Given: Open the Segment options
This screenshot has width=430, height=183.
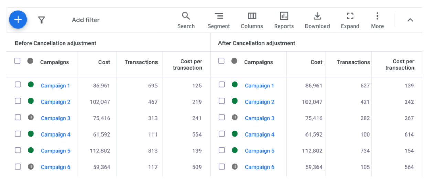Looking at the screenshot, I should pyautogui.click(x=218, y=20).
